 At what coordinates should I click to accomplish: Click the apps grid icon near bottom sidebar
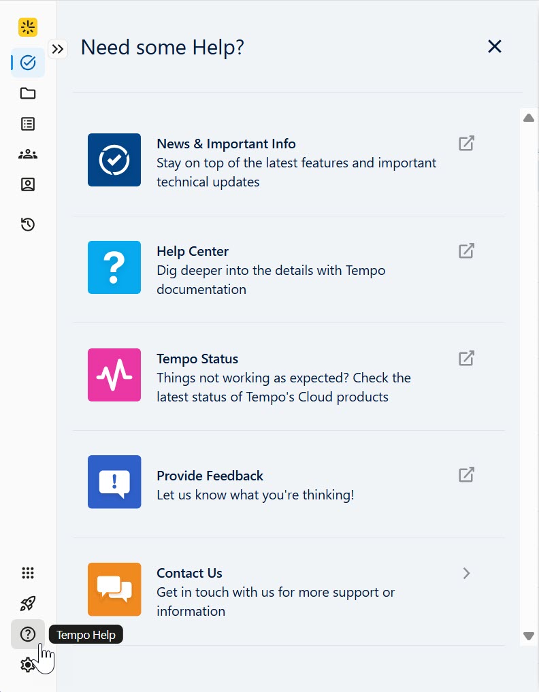coord(27,572)
